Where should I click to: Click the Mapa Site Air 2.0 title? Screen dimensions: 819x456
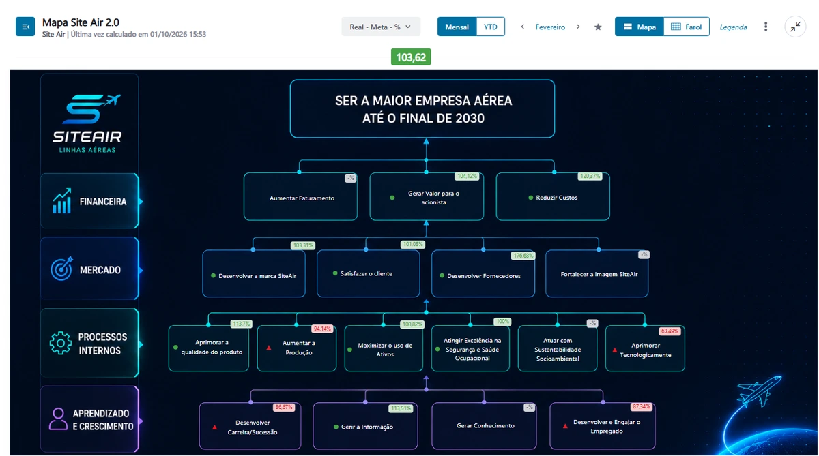coord(81,22)
